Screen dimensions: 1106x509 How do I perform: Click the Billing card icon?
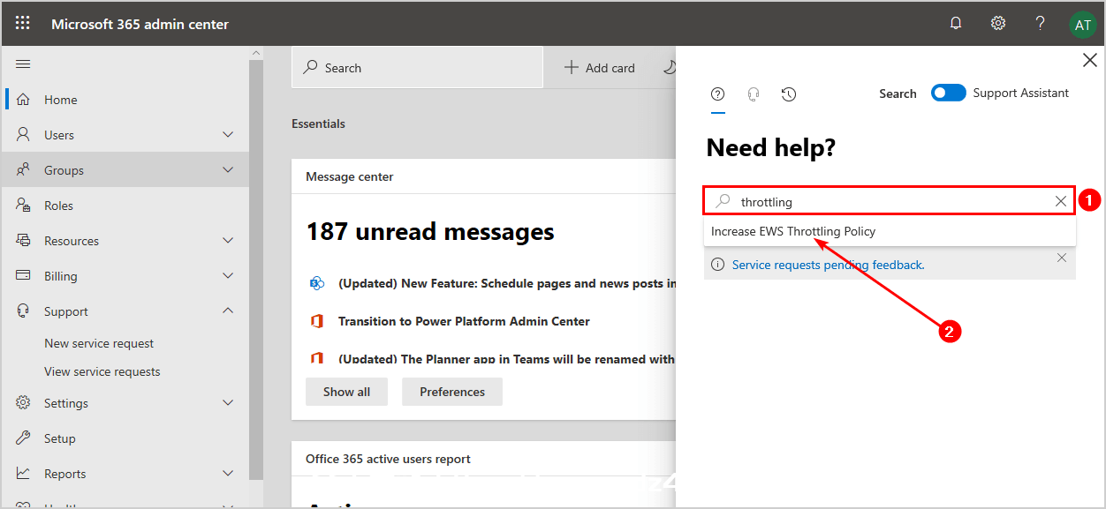[24, 276]
